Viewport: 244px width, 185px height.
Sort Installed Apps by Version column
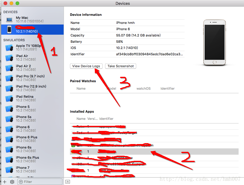click(92, 119)
